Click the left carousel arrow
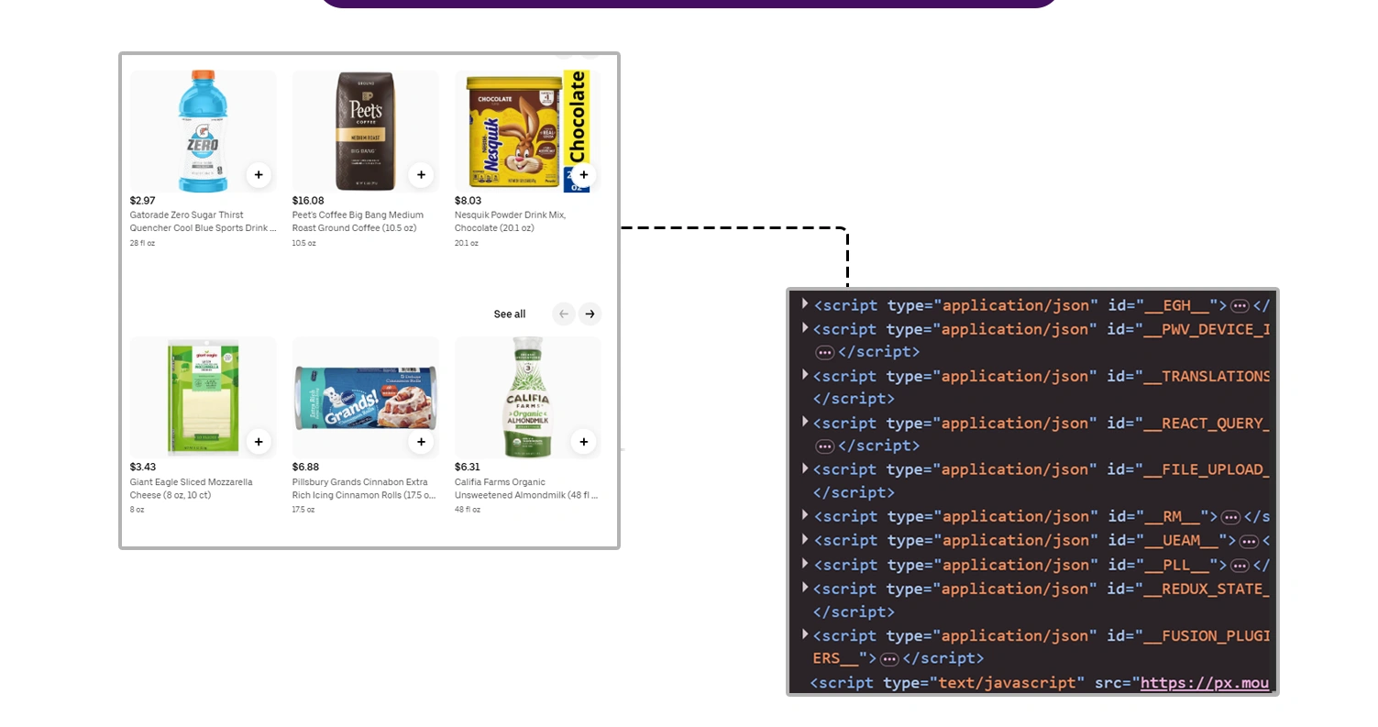The height and width of the screenshot is (727, 1378). pyautogui.click(x=563, y=314)
